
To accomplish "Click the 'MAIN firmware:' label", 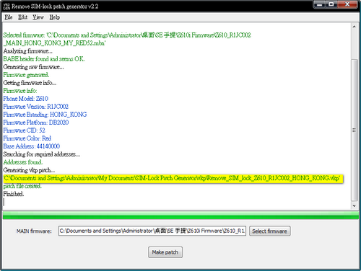I will (34, 231).
